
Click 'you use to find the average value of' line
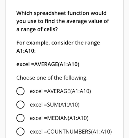pyautogui.click(x=63, y=21)
